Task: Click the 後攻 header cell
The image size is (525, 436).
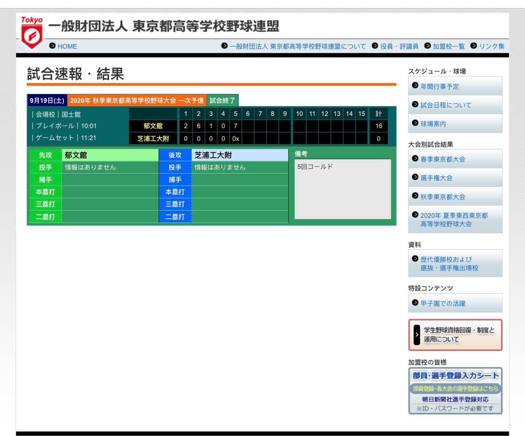Action: click(x=175, y=155)
